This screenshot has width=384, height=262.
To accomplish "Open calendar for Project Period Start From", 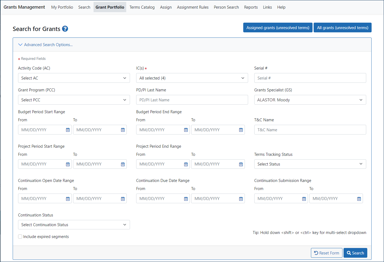I will [68, 164].
